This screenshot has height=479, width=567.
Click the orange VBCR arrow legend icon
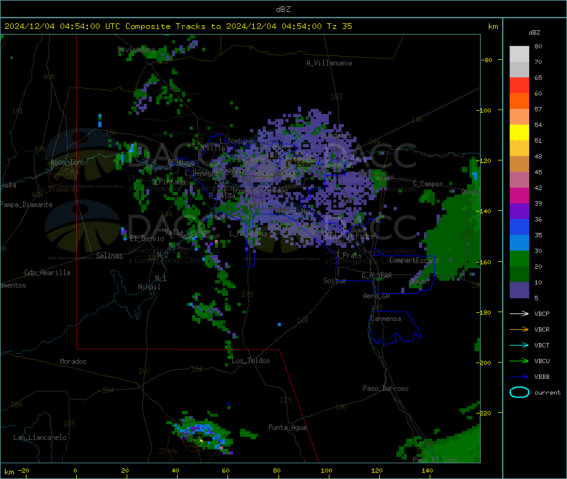pyautogui.click(x=519, y=329)
